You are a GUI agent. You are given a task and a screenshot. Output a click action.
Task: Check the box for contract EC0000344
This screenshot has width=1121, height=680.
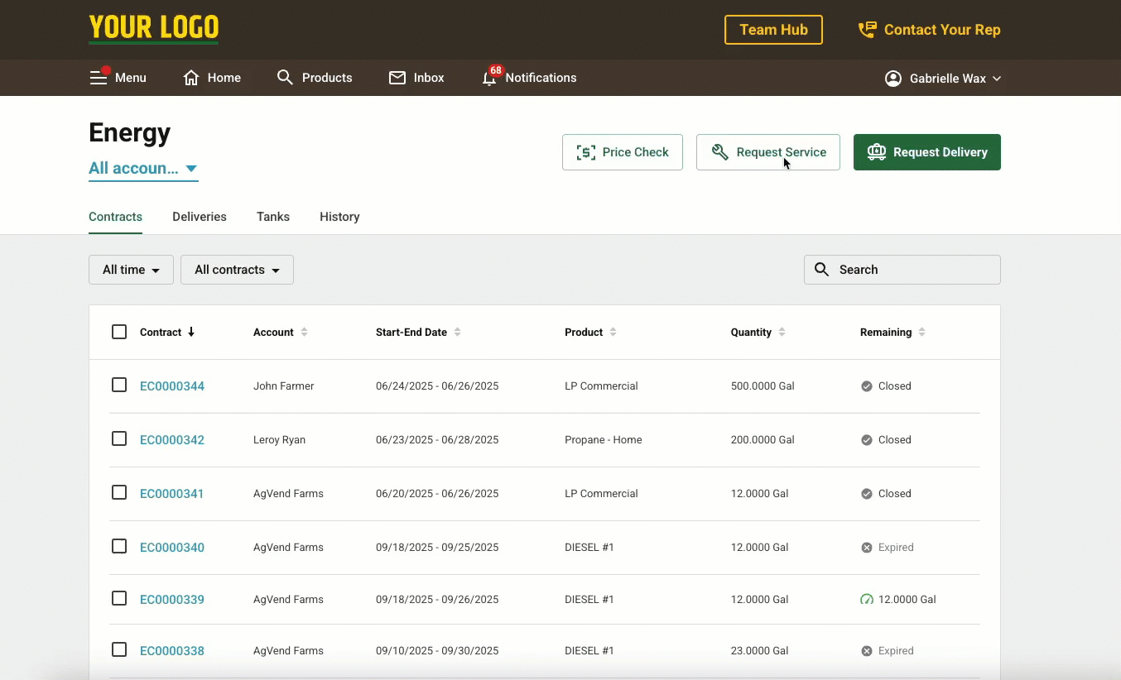[x=119, y=385]
